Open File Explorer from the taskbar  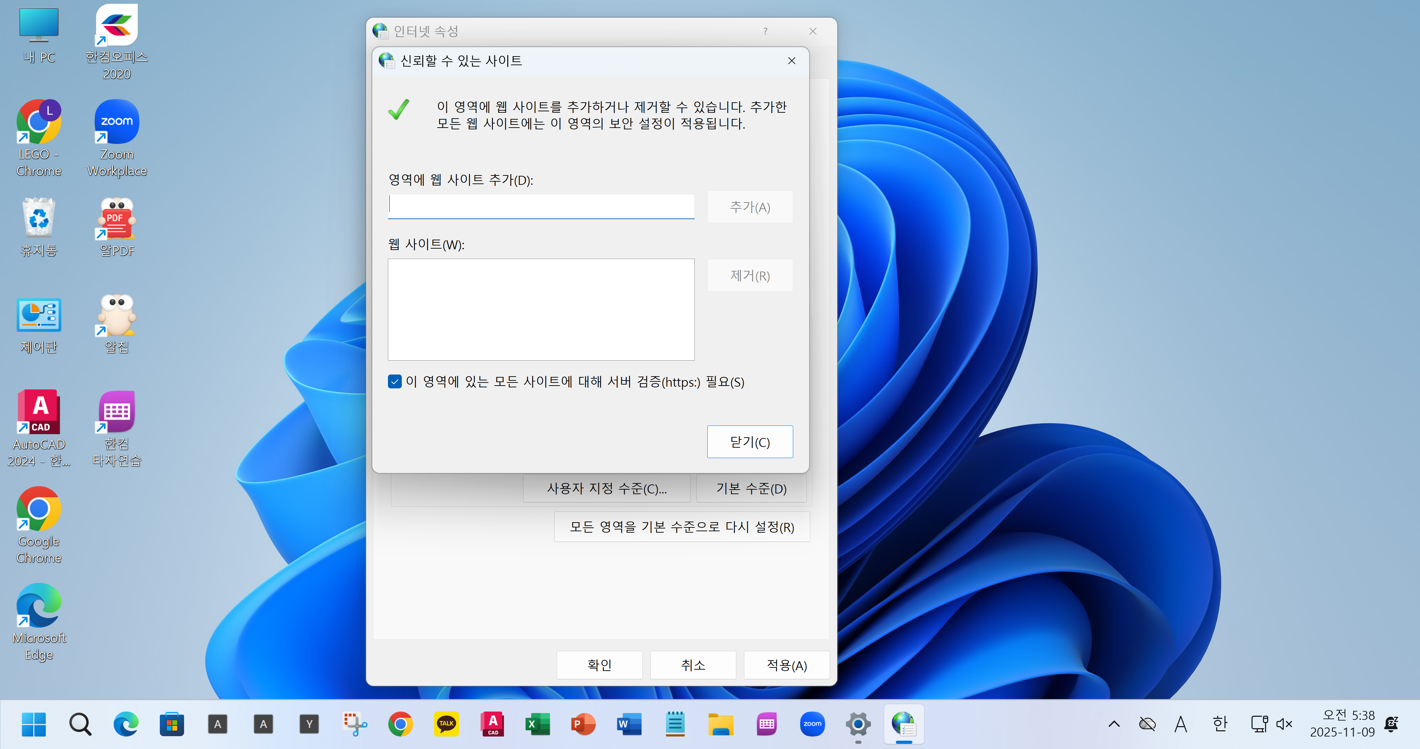[720, 724]
